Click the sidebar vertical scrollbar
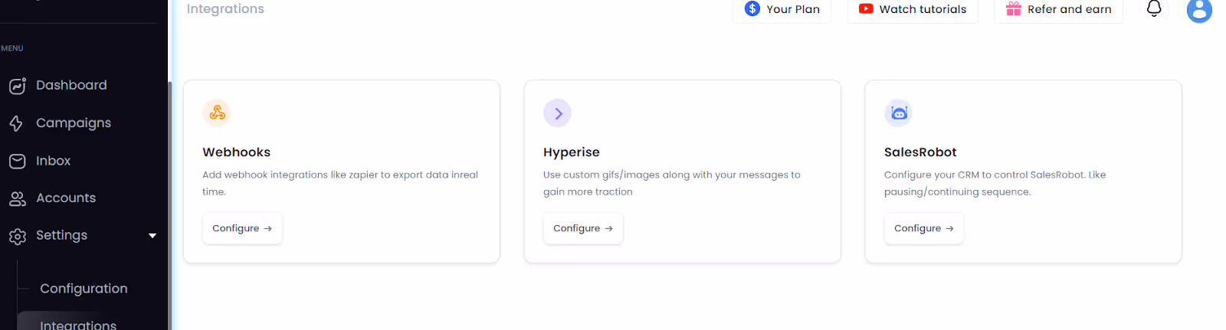 point(169,205)
